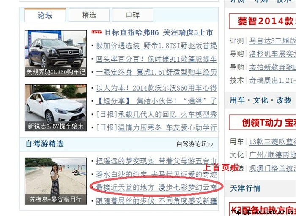Select the 口碑 tab
The image size is (296, 216).
pyautogui.click(x=132, y=15)
